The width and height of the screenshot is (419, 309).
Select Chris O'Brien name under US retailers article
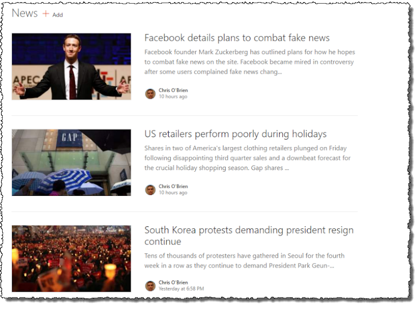pos(173,186)
